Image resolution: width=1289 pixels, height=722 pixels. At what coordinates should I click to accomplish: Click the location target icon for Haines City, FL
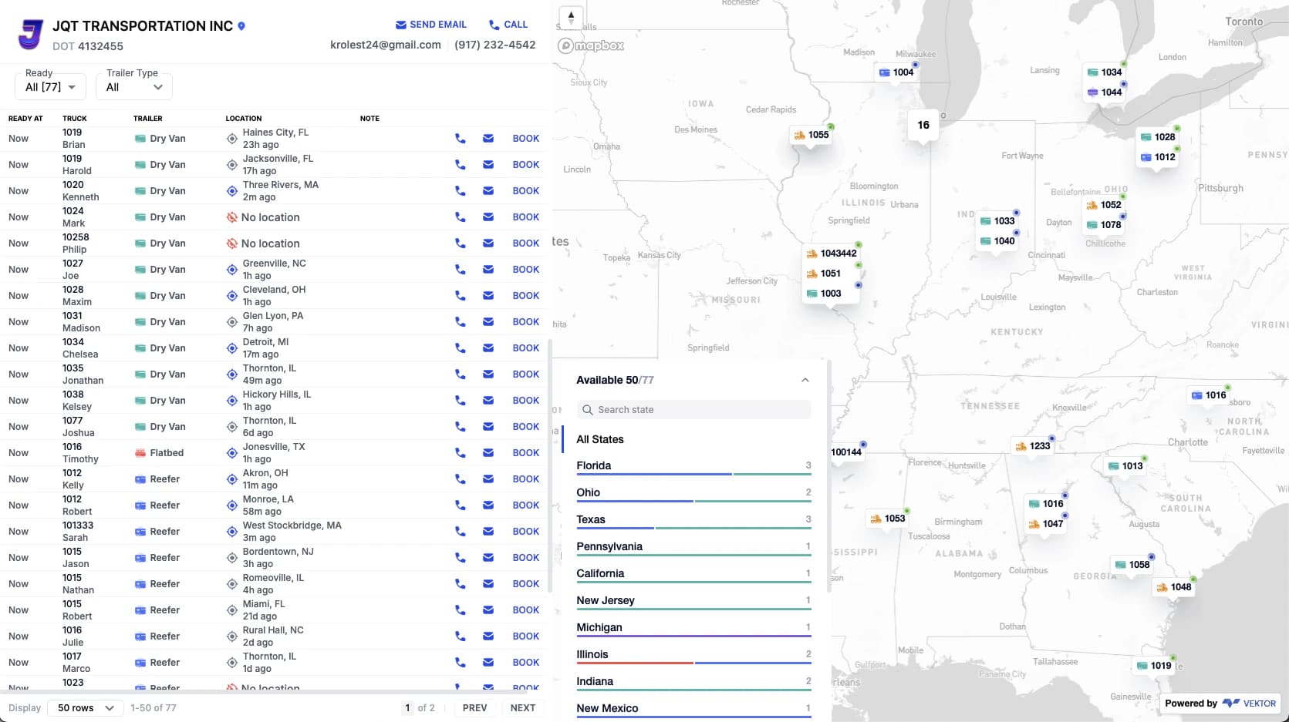point(231,139)
